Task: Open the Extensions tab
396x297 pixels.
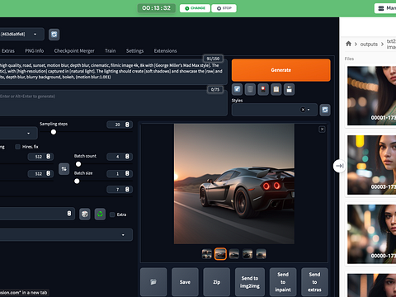Action: tap(165, 51)
